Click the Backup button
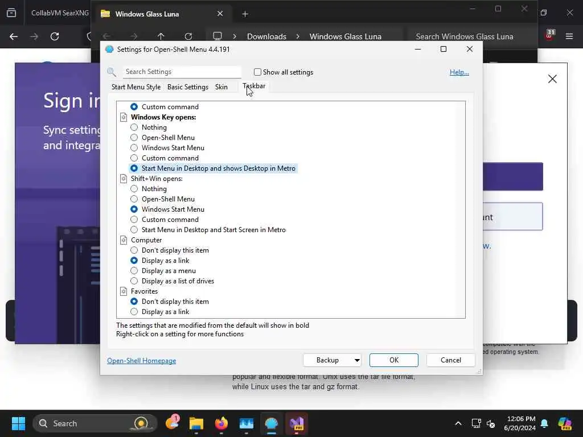The height and width of the screenshot is (437, 583). [x=327, y=360]
